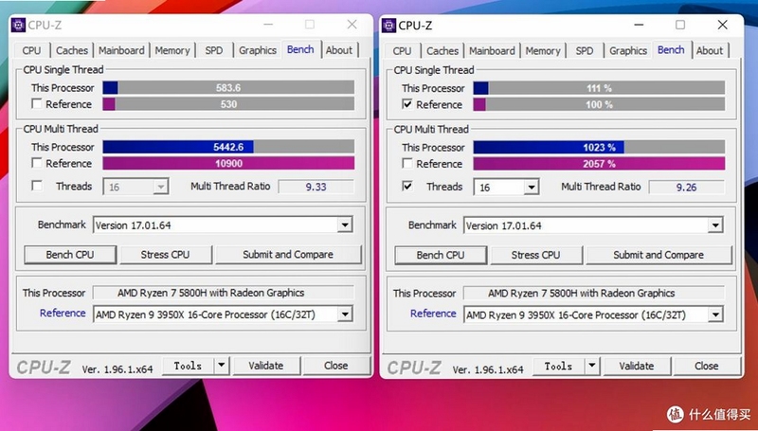The height and width of the screenshot is (431, 758).
Task: Tick Single Thread Reference checkbox in left window
Action: click(x=37, y=103)
